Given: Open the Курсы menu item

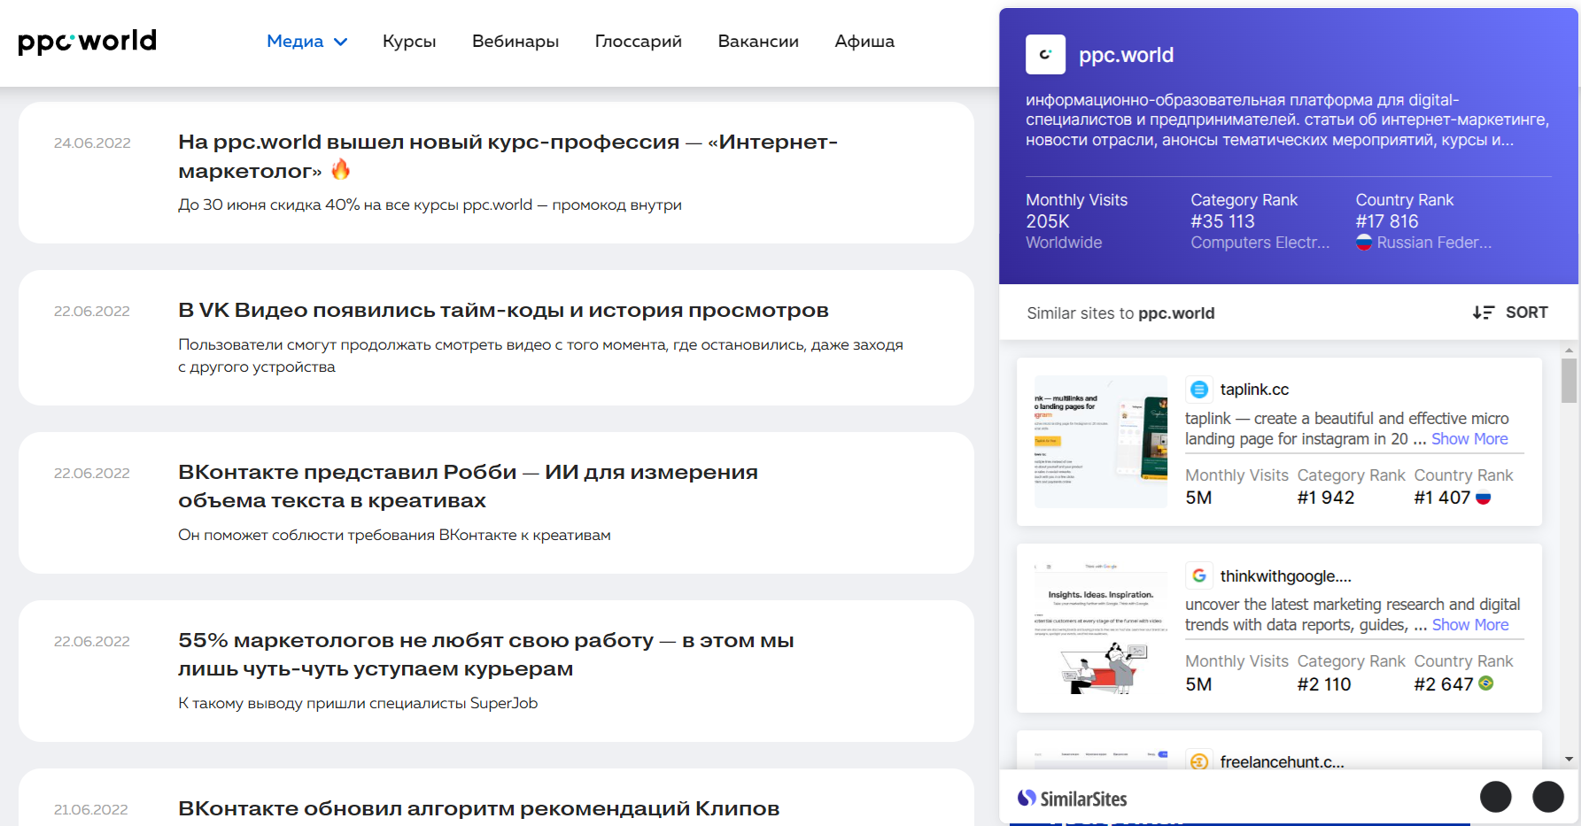Looking at the screenshot, I should [x=409, y=42].
